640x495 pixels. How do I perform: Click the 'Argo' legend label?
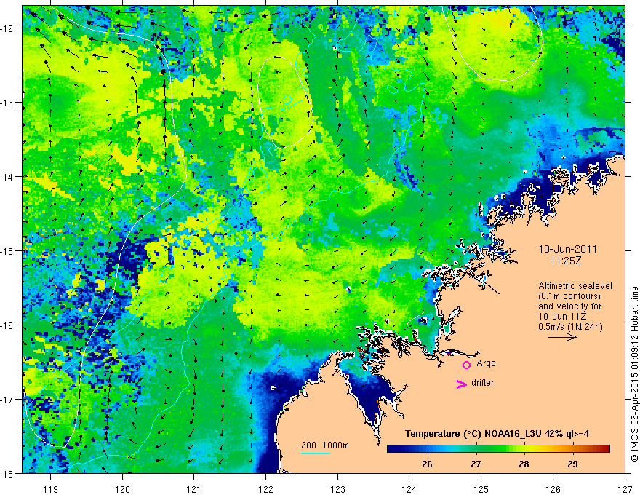(486, 363)
